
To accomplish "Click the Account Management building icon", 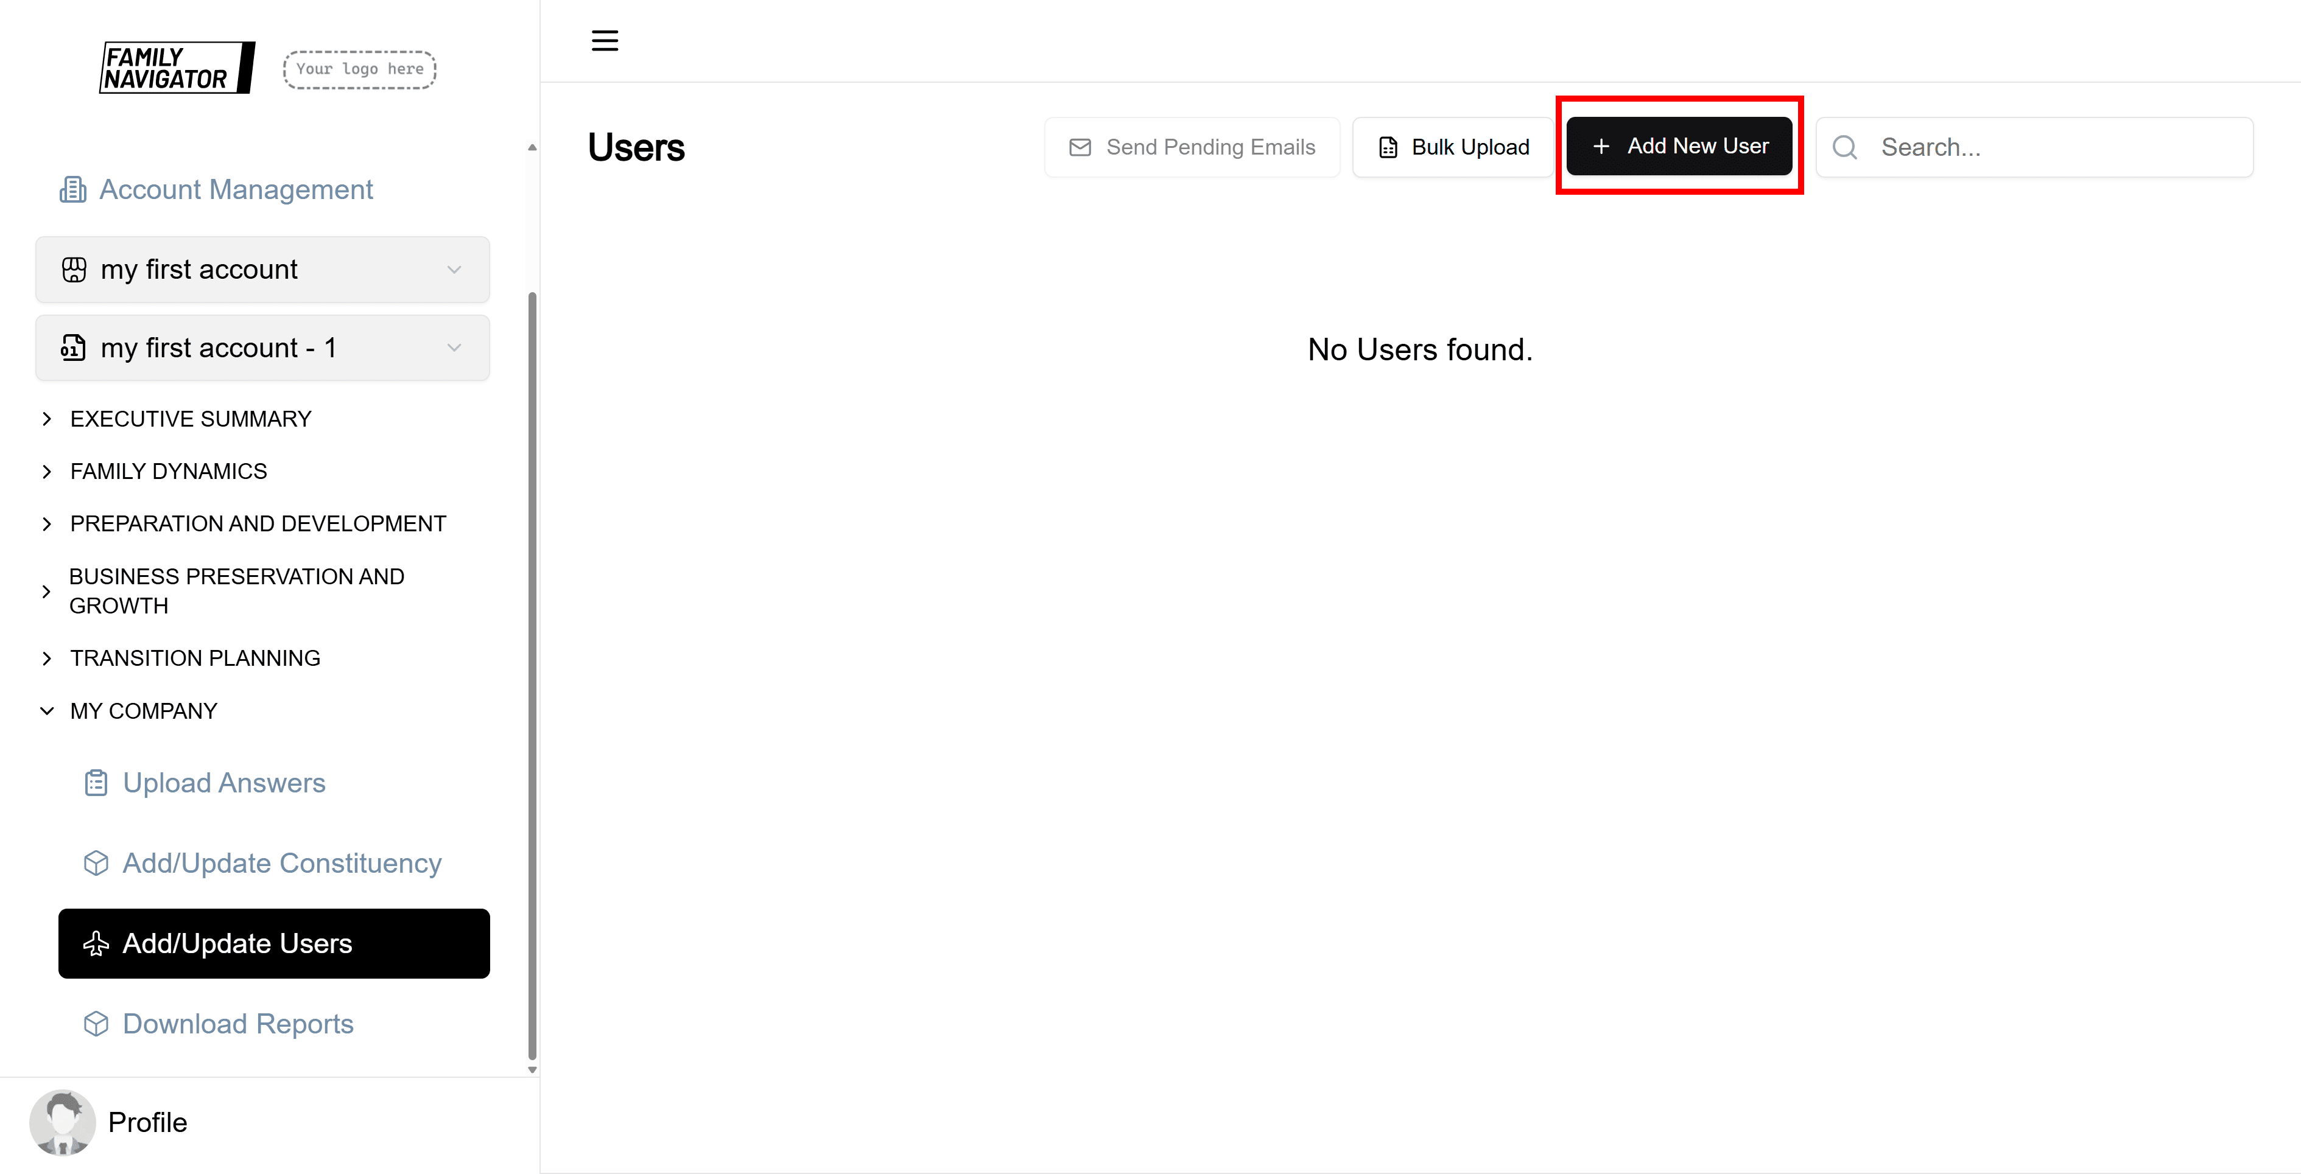I will pos(72,189).
